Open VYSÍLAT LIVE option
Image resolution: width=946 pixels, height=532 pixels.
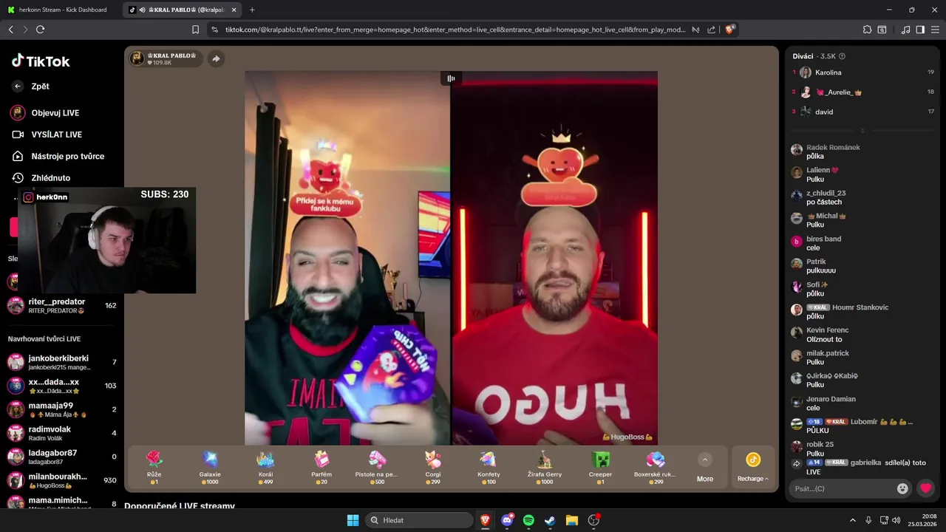pyautogui.click(x=47, y=134)
